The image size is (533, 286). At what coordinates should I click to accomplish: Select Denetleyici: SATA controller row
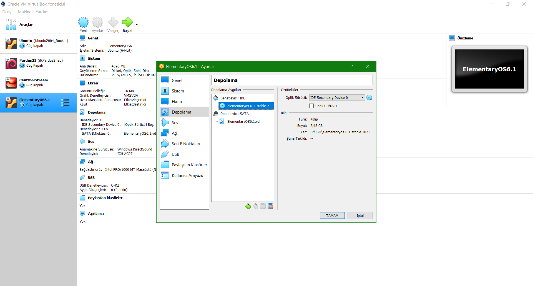coord(243,114)
